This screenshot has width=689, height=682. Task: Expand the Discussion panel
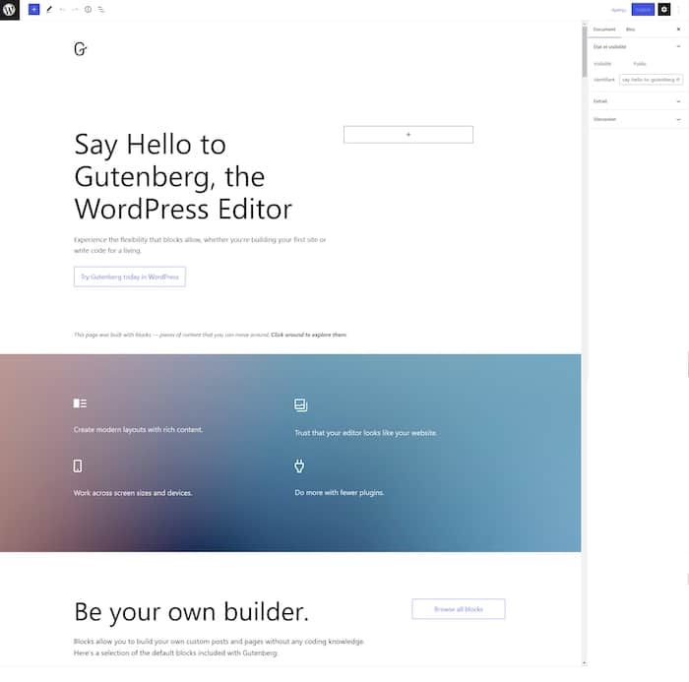637,119
